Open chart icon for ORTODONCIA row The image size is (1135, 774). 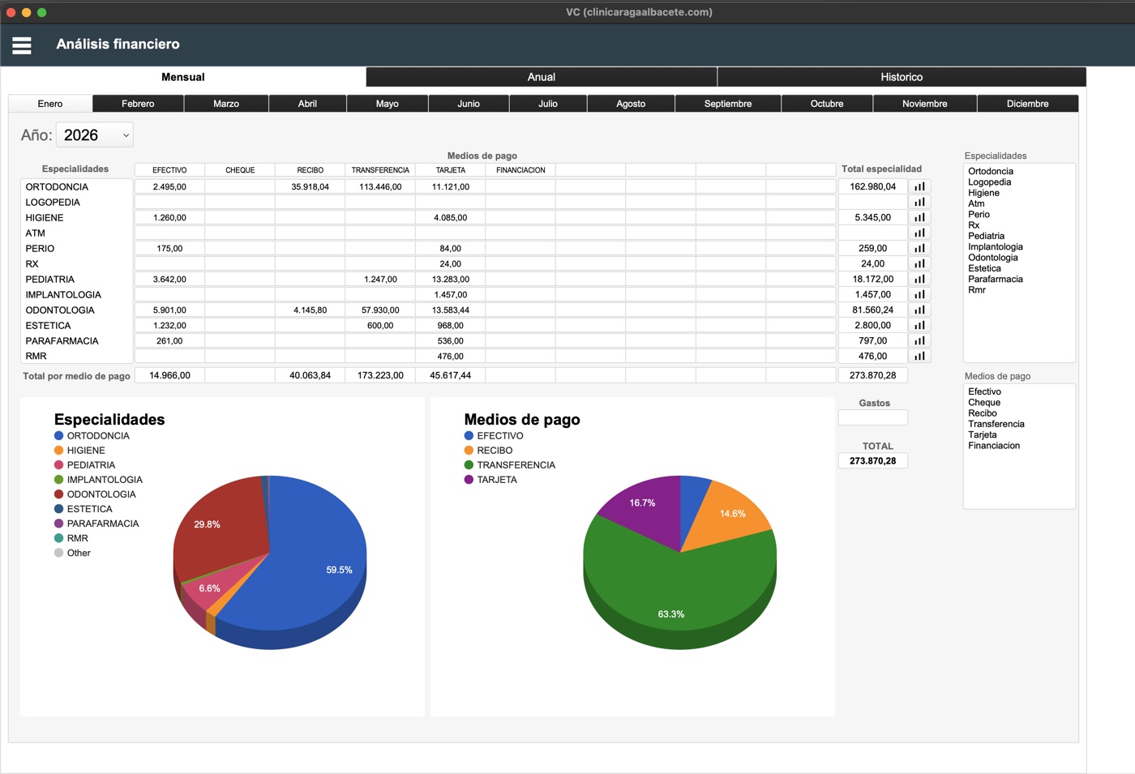pos(919,186)
